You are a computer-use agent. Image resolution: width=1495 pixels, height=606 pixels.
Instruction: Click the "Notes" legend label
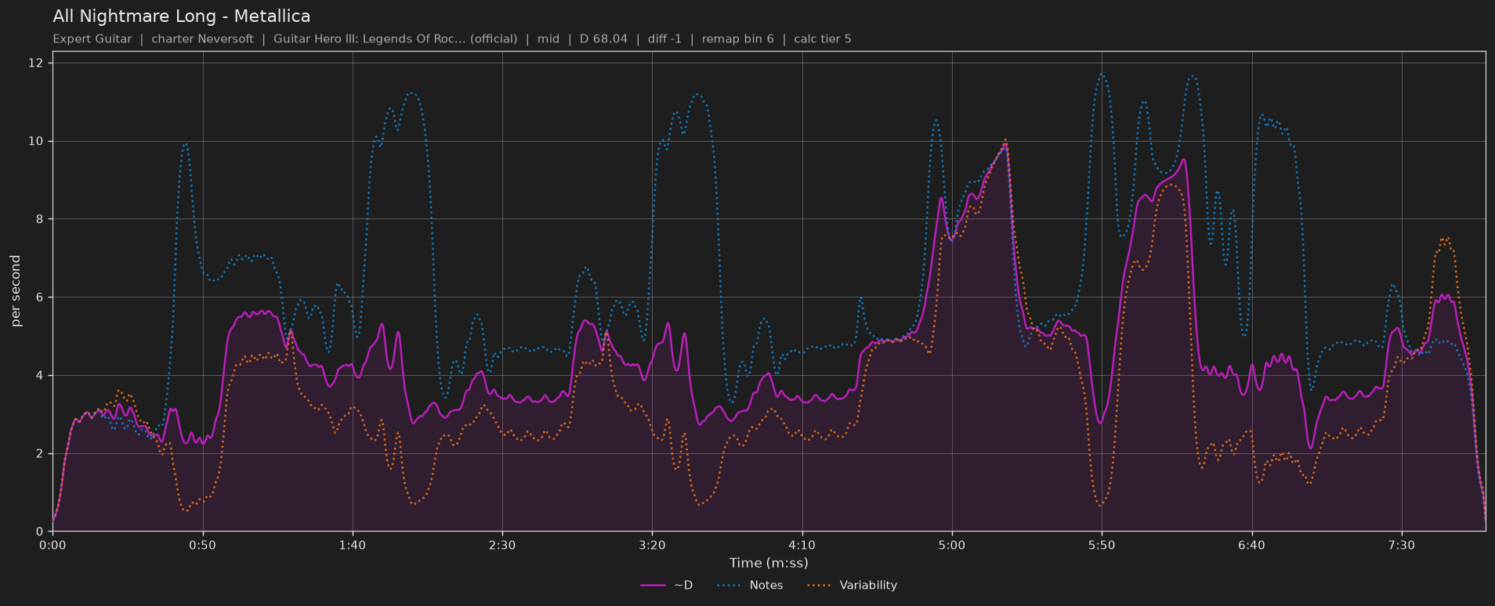766,586
